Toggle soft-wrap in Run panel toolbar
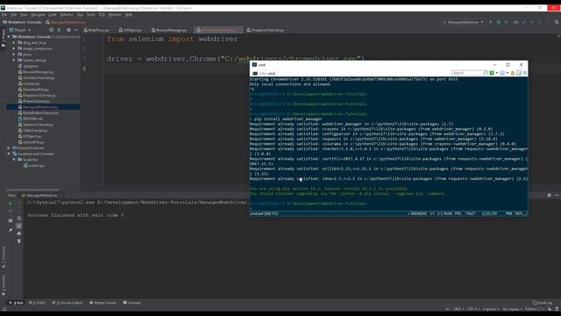The width and height of the screenshot is (561, 316). 19,219
